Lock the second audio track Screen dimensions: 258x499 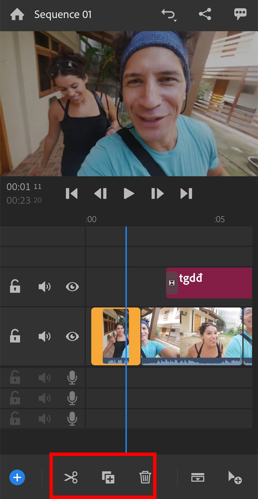tap(15, 398)
